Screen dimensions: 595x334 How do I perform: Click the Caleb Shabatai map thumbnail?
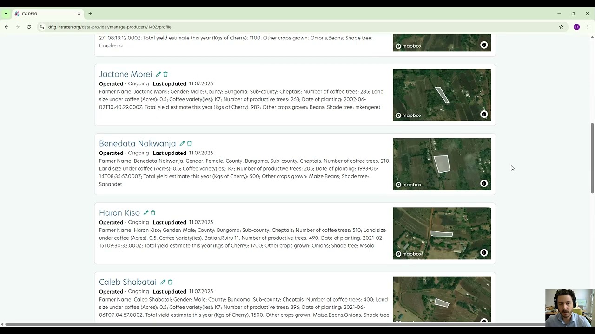click(442, 299)
